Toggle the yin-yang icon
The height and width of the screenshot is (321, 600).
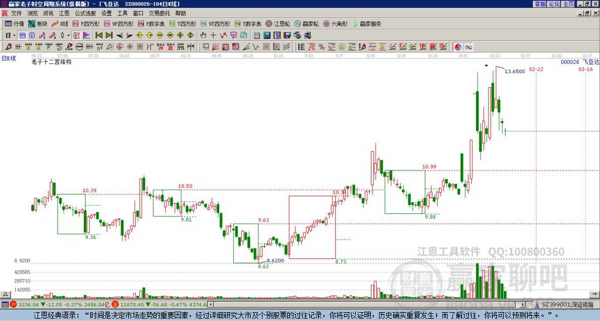[458, 47]
